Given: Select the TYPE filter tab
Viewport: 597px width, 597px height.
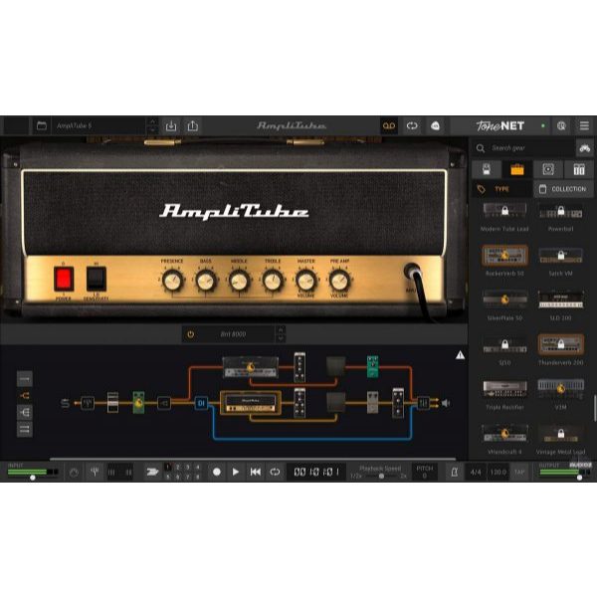Looking at the screenshot, I should tap(501, 189).
